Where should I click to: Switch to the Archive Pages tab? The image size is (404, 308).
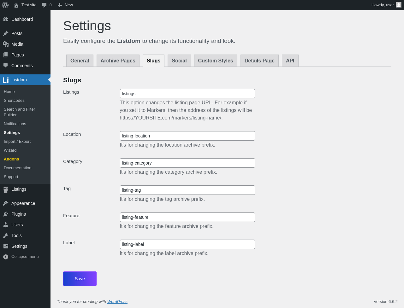coord(118,61)
